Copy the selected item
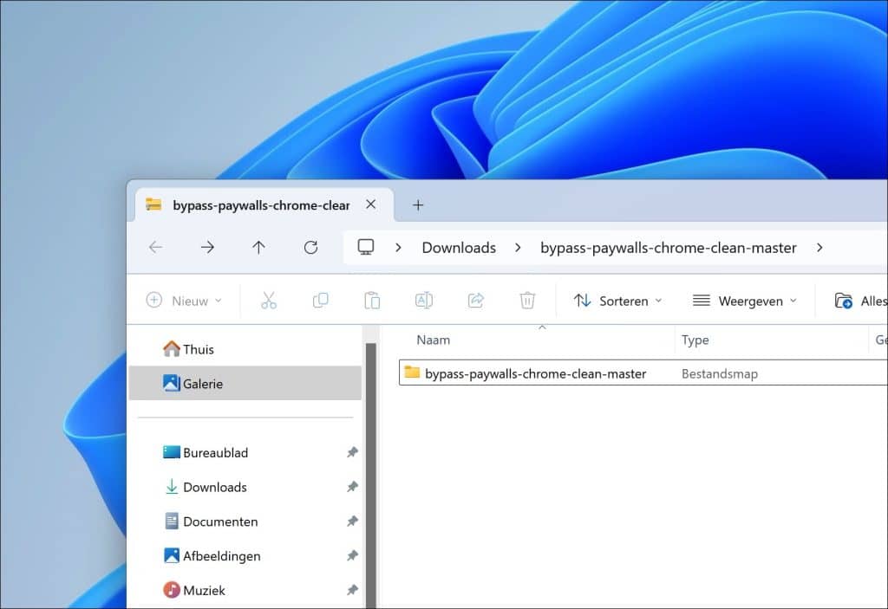Viewport: 888px width, 609px height. pos(321,301)
